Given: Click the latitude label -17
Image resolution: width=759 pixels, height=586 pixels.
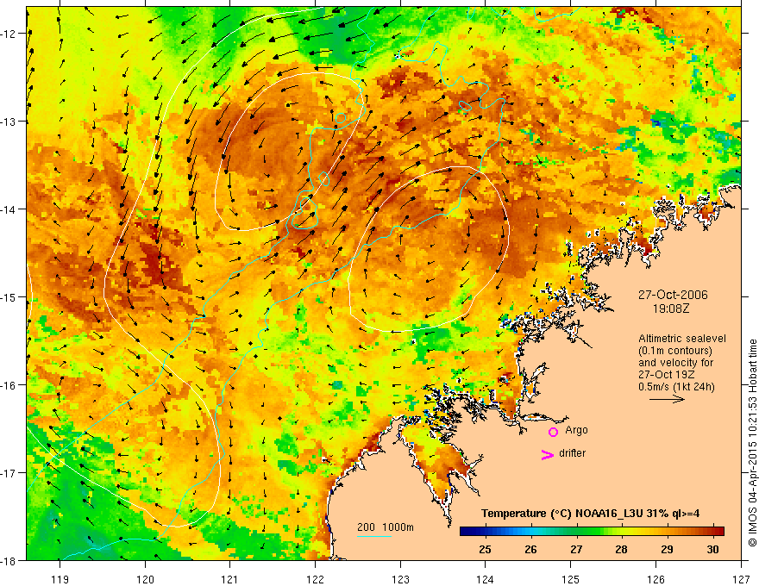Looking at the screenshot, I should pyautogui.click(x=9, y=473).
